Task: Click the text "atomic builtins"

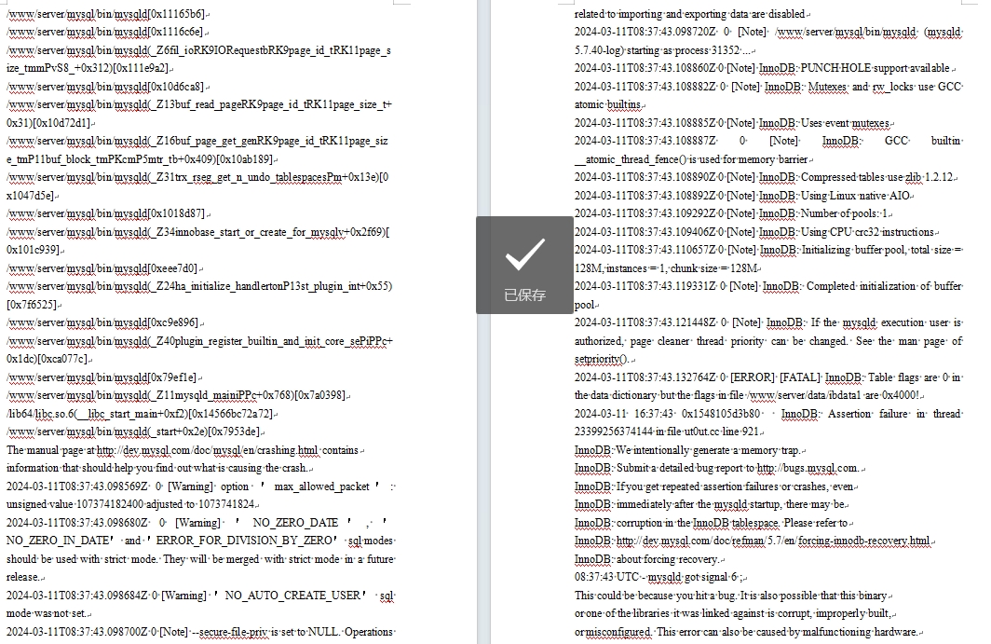Action: [607, 104]
